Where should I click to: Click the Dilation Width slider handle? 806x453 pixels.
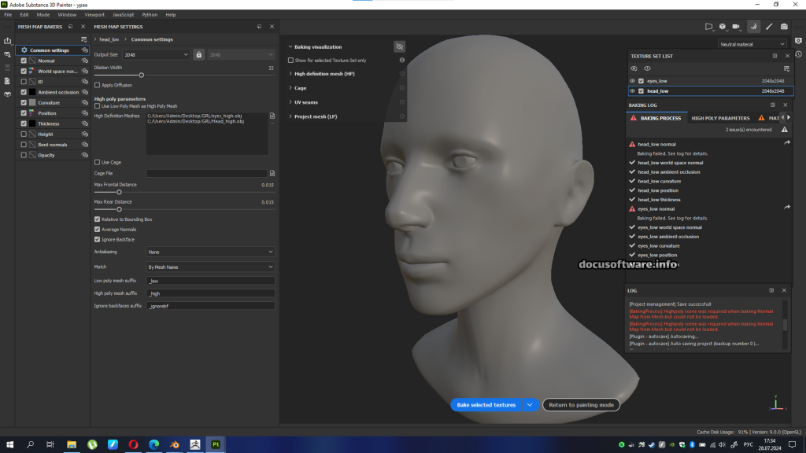(x=142, y=75)
